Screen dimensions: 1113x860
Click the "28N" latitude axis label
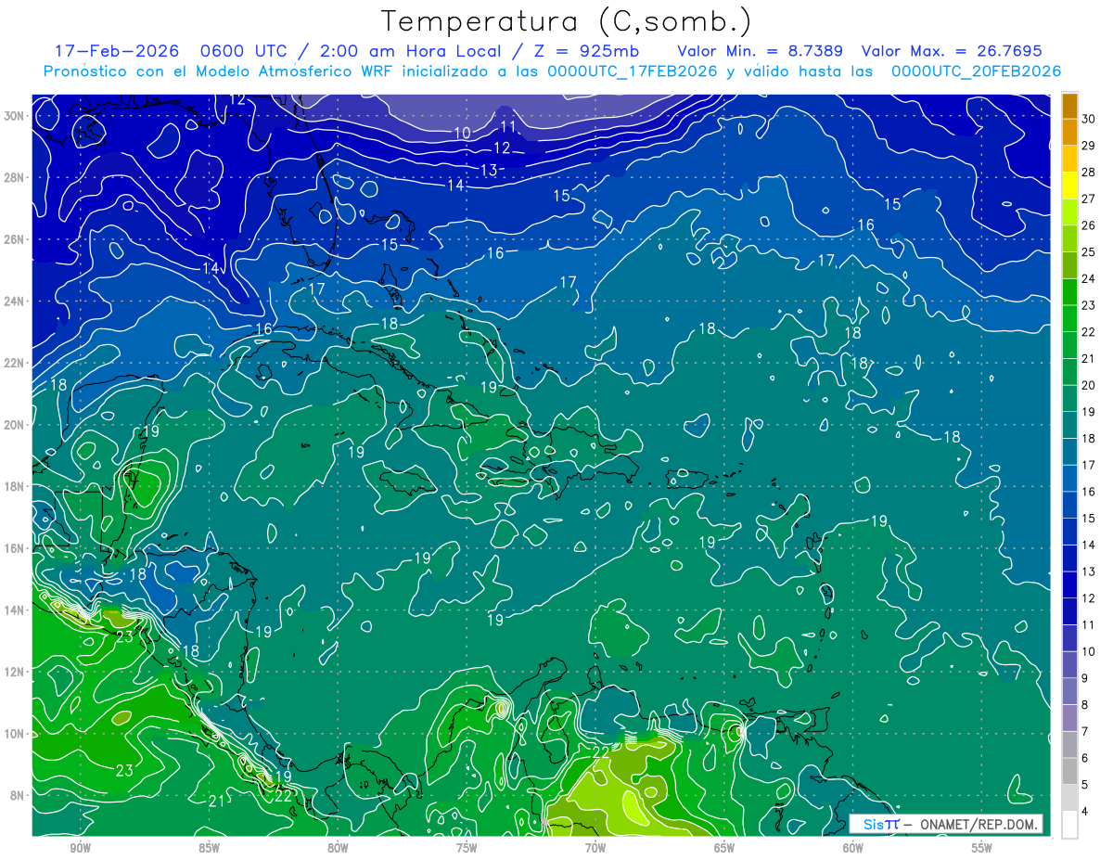[16, 177]
